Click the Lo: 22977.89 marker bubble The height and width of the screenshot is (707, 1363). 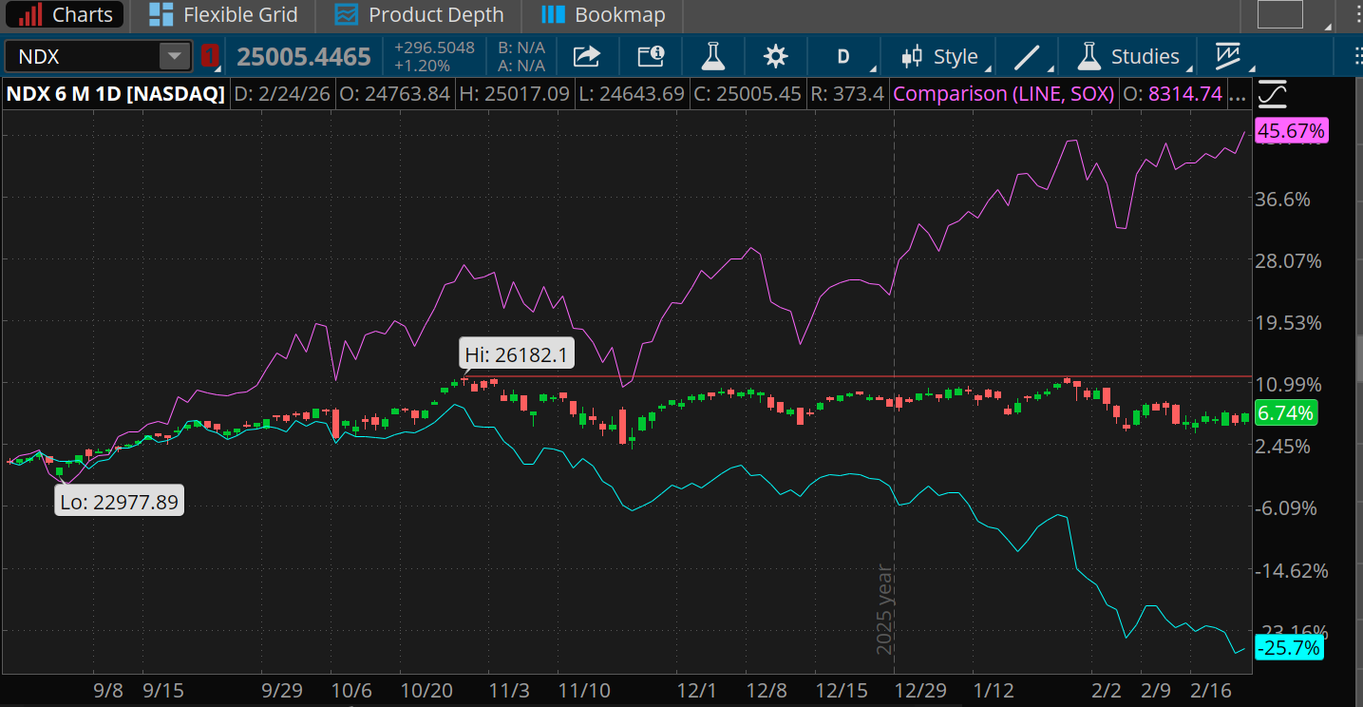[119, 500]
